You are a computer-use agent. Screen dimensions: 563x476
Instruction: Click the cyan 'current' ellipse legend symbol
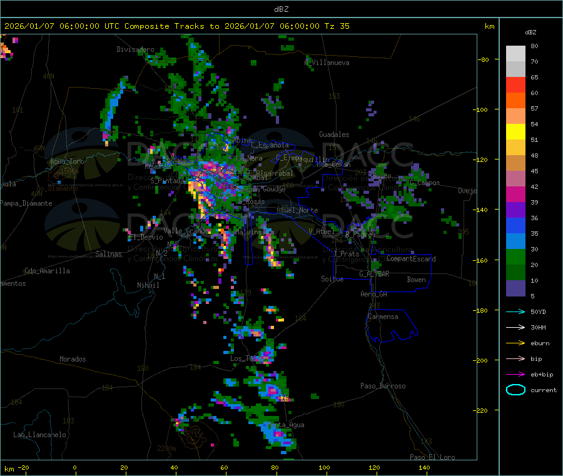pyautogui.click(x=515, y=390)
